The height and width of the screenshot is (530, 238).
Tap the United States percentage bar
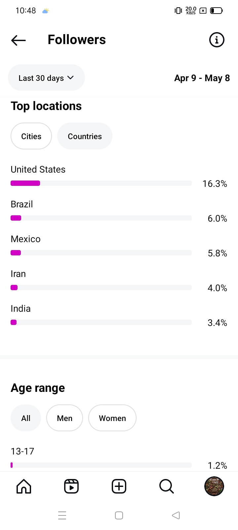[101, 183]
